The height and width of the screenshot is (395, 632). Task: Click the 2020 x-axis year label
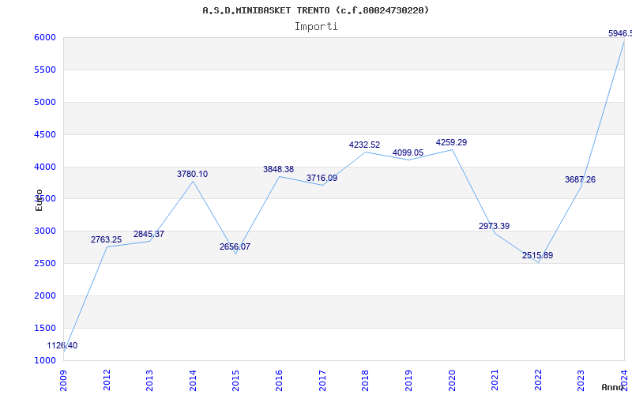pos(452,380)
